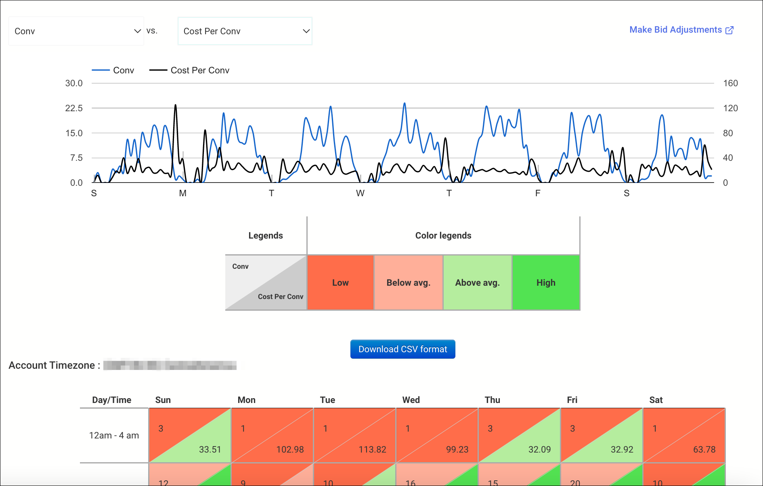The image size is (763, 486).
Task: Select the Below avg. color swatch
Action: [x=409, y=282]
